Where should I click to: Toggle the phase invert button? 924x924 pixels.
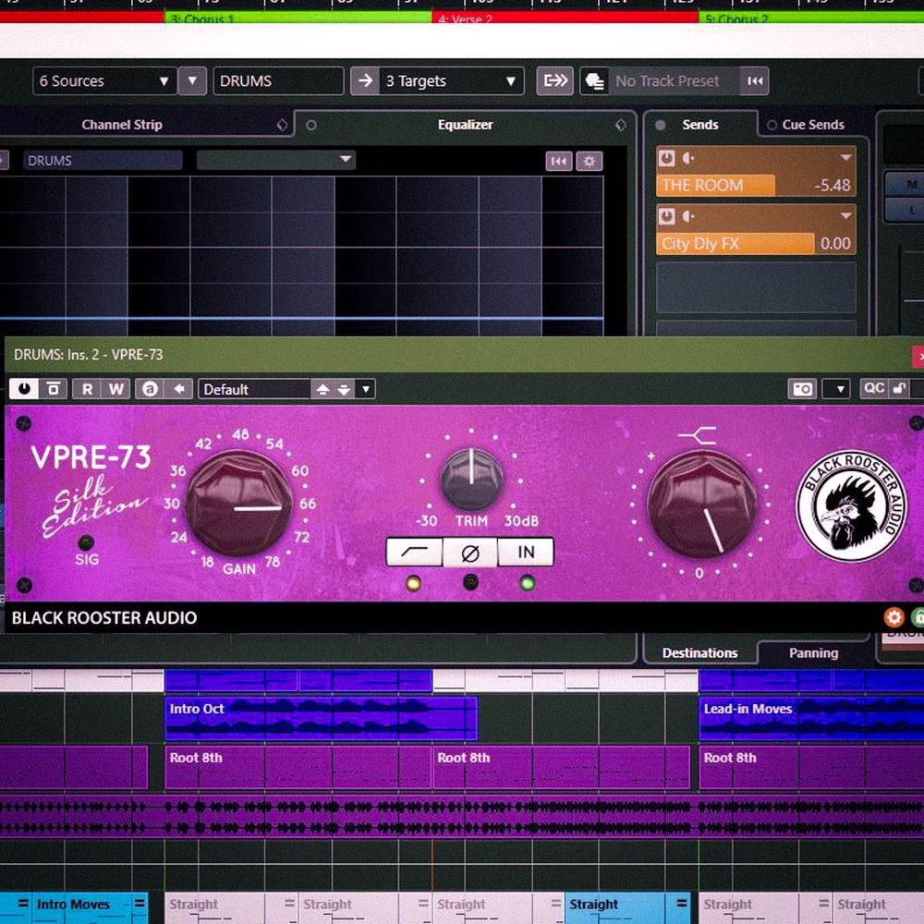pos(470,553)
